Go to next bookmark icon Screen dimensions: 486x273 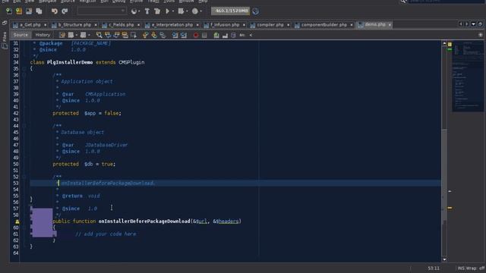coord(153,35)
